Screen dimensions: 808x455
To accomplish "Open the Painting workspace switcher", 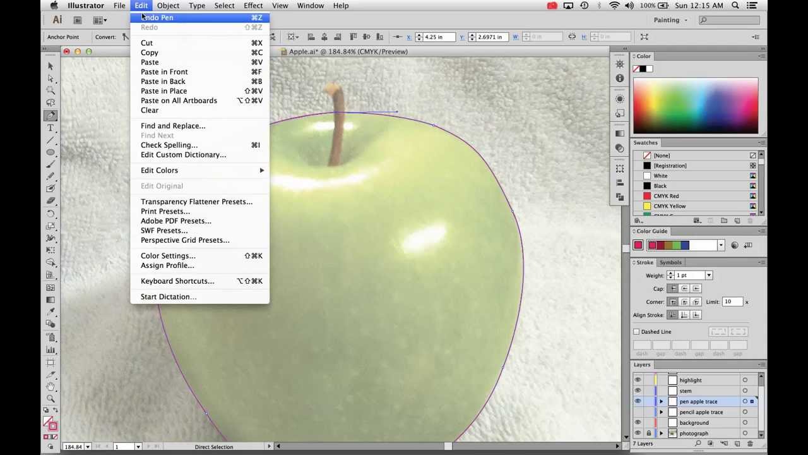I will 670,20.
